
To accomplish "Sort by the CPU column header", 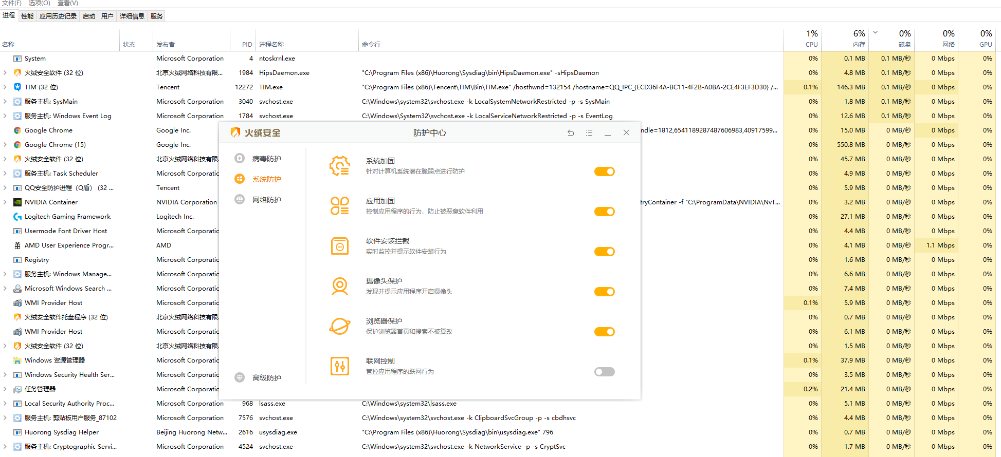I will point(803,40).
